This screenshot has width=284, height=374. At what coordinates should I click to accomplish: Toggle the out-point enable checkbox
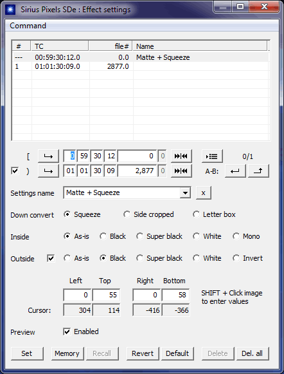pos(15,171)
